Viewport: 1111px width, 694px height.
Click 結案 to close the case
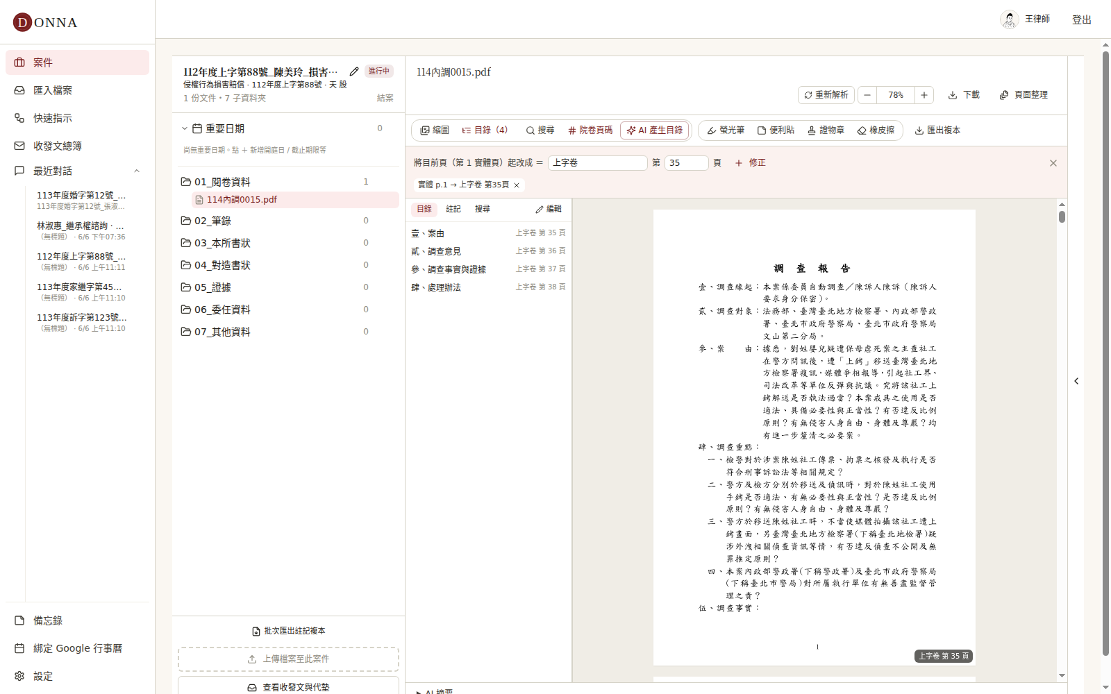pyautogui.click(x=385, y=98)
